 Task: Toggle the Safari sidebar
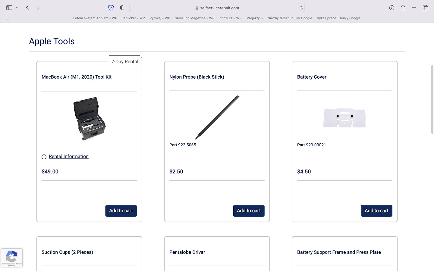pyautogui.click(x=9, y=8)
